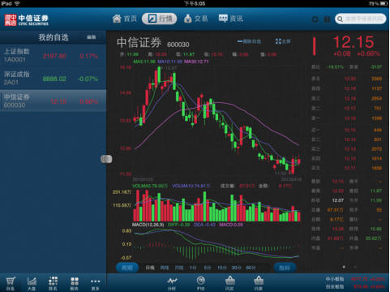Select 上证指数 1A0001 watchlist row
Viewport: 390px width, 292px height.
[53, 55]
